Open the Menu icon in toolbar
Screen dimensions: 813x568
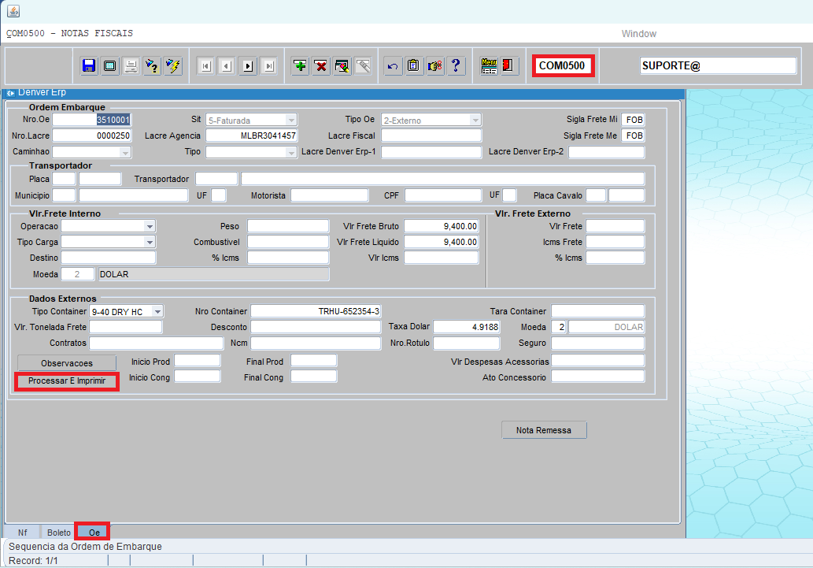[489, 66]
